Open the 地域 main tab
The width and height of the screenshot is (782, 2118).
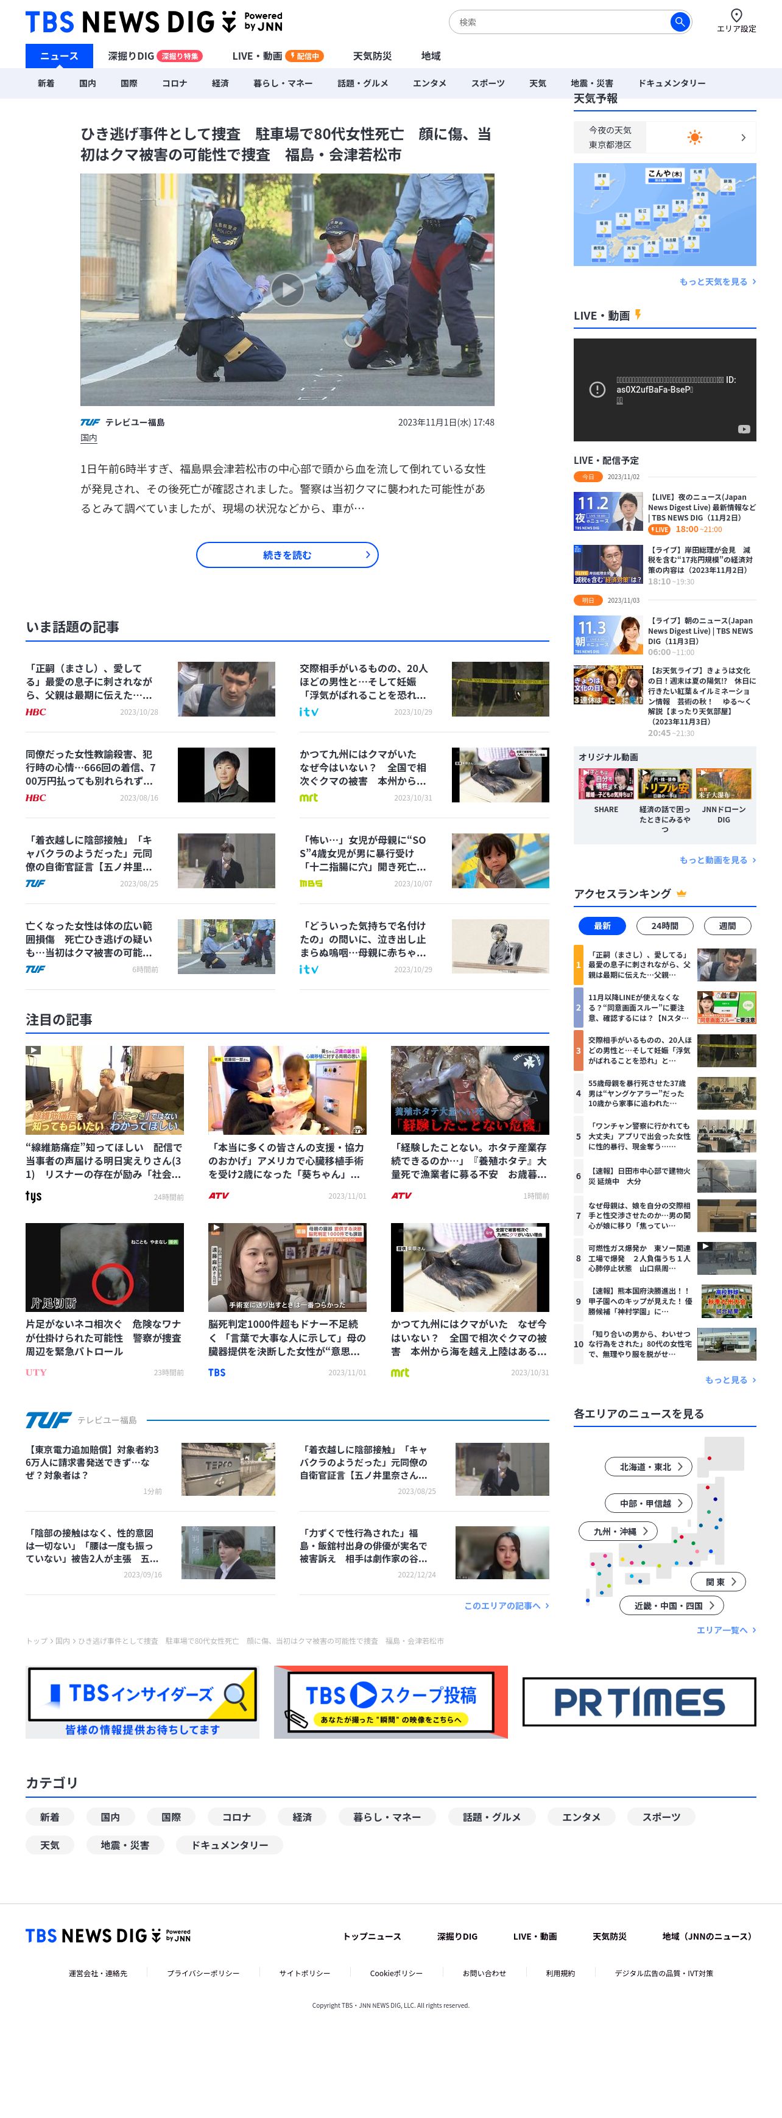tap(431, 56)
